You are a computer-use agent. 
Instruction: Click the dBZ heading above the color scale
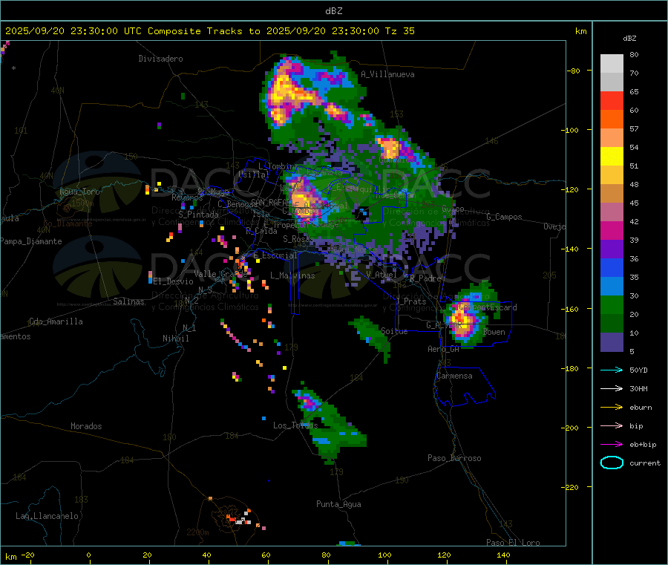[x=629, y=39]
